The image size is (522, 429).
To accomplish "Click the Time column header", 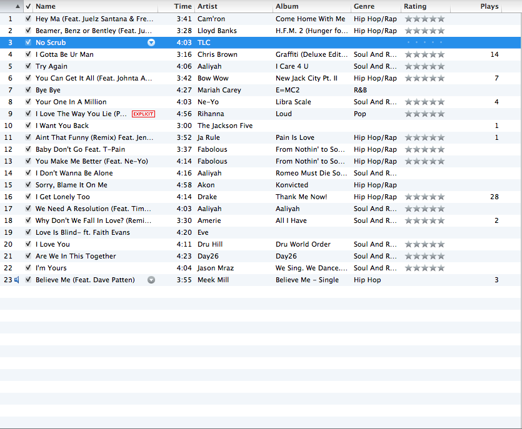I will pos(183,6).
